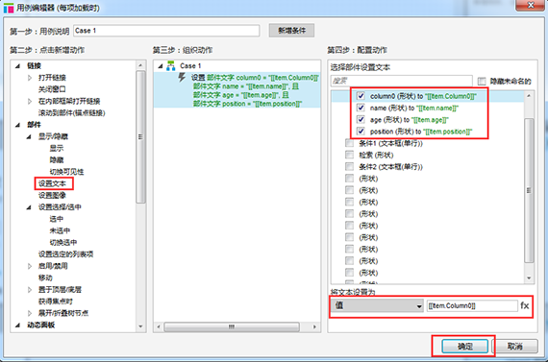Collapse the 链接 tree group
The width and height of the screenshot is (548, 362).
tap(17, 65)
